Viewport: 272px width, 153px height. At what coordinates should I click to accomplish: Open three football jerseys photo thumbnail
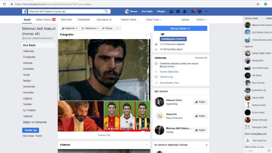click(x=127, y=116)
